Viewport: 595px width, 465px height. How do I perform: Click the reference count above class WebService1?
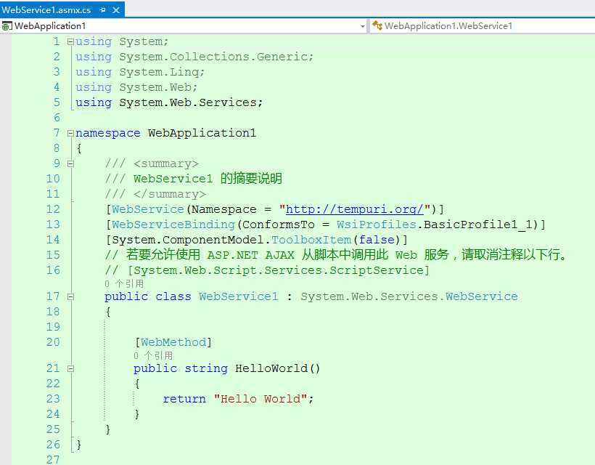[x=124, y=284]
